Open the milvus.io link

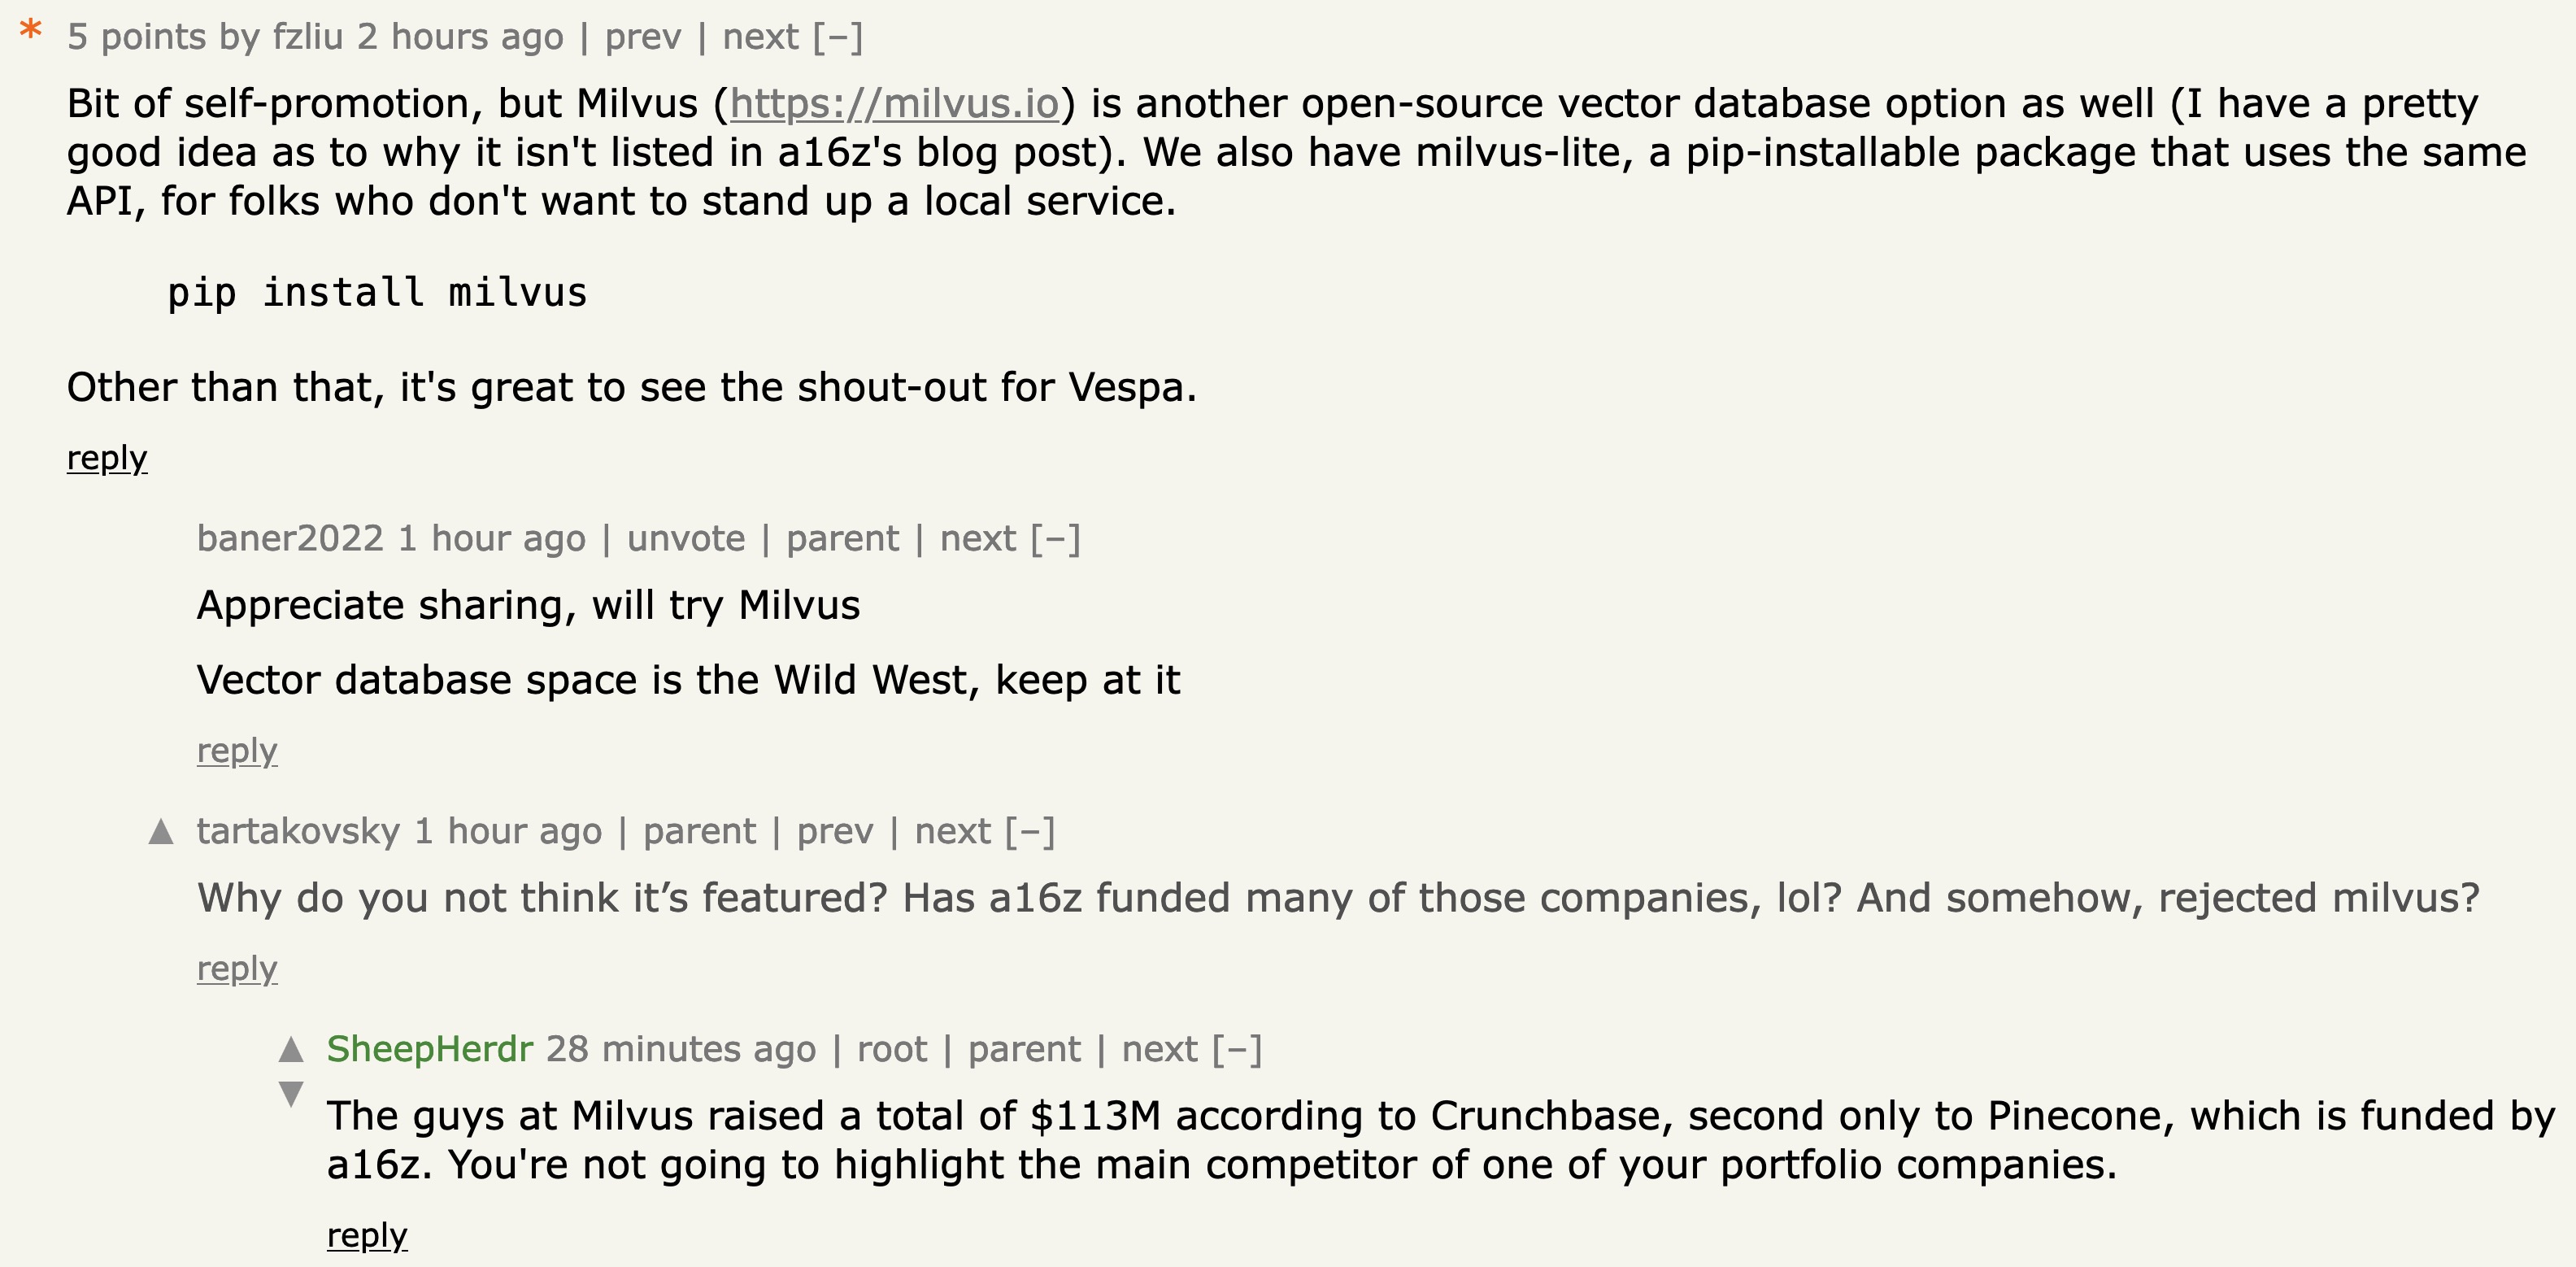click(x=894, y=104)
